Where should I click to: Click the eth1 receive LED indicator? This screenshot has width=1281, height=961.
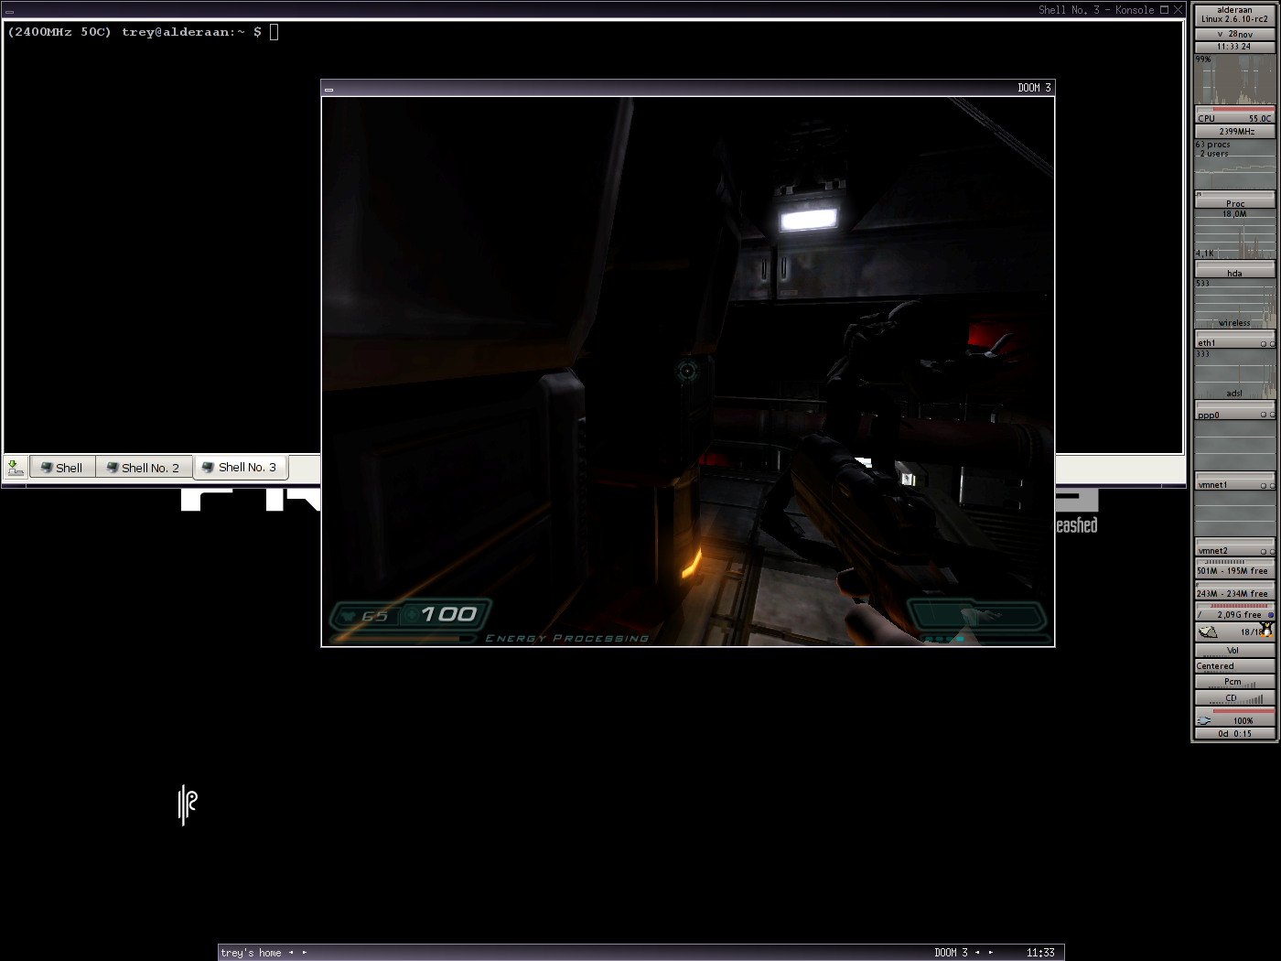(1264, 344)
